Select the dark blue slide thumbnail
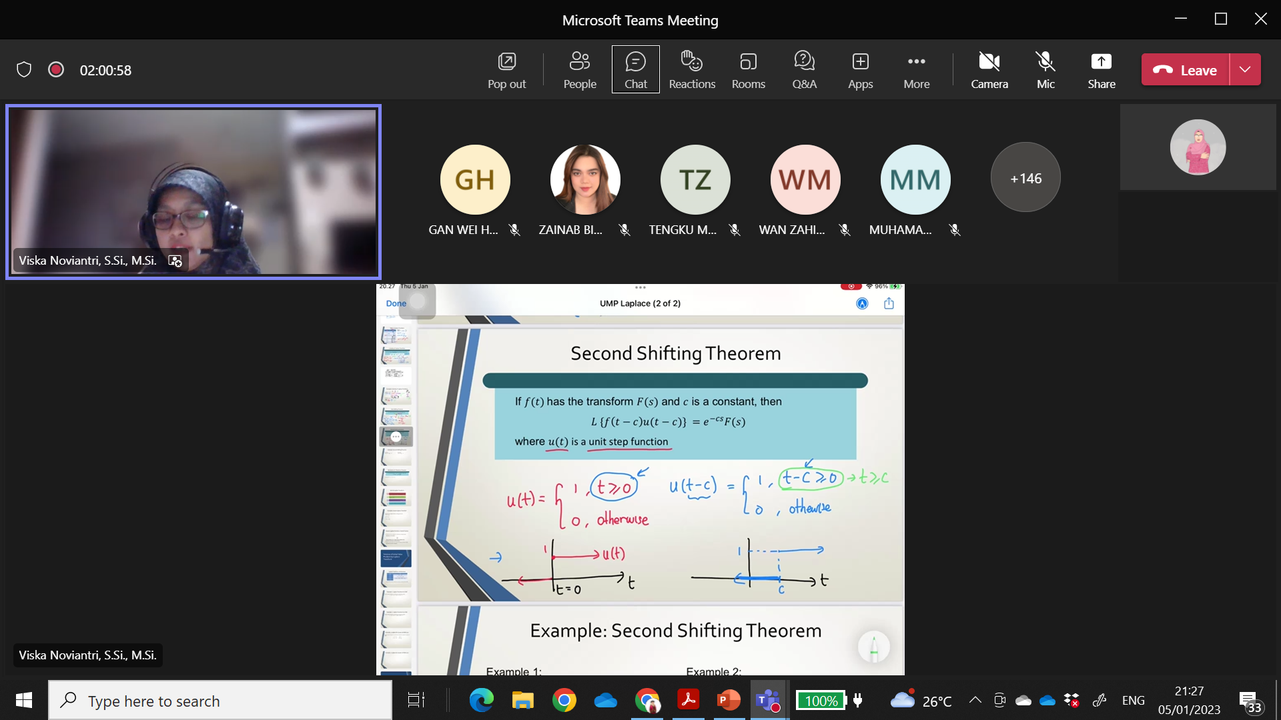 point(396,558)
